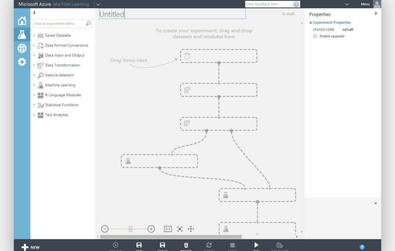Click the feedback smiley icon
395x251 pixels.
(x=296, y=4)
